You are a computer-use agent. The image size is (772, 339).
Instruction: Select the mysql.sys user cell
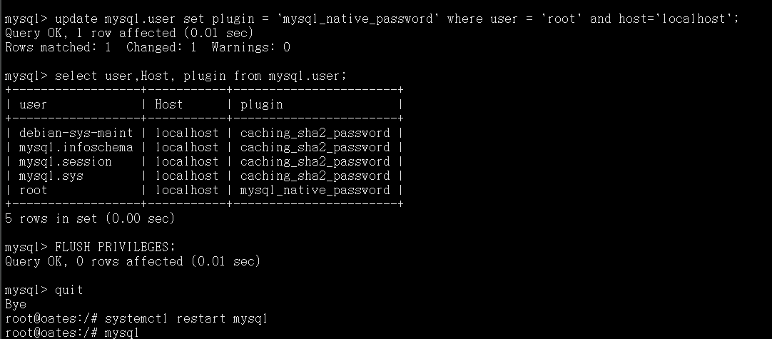[51, 176]
